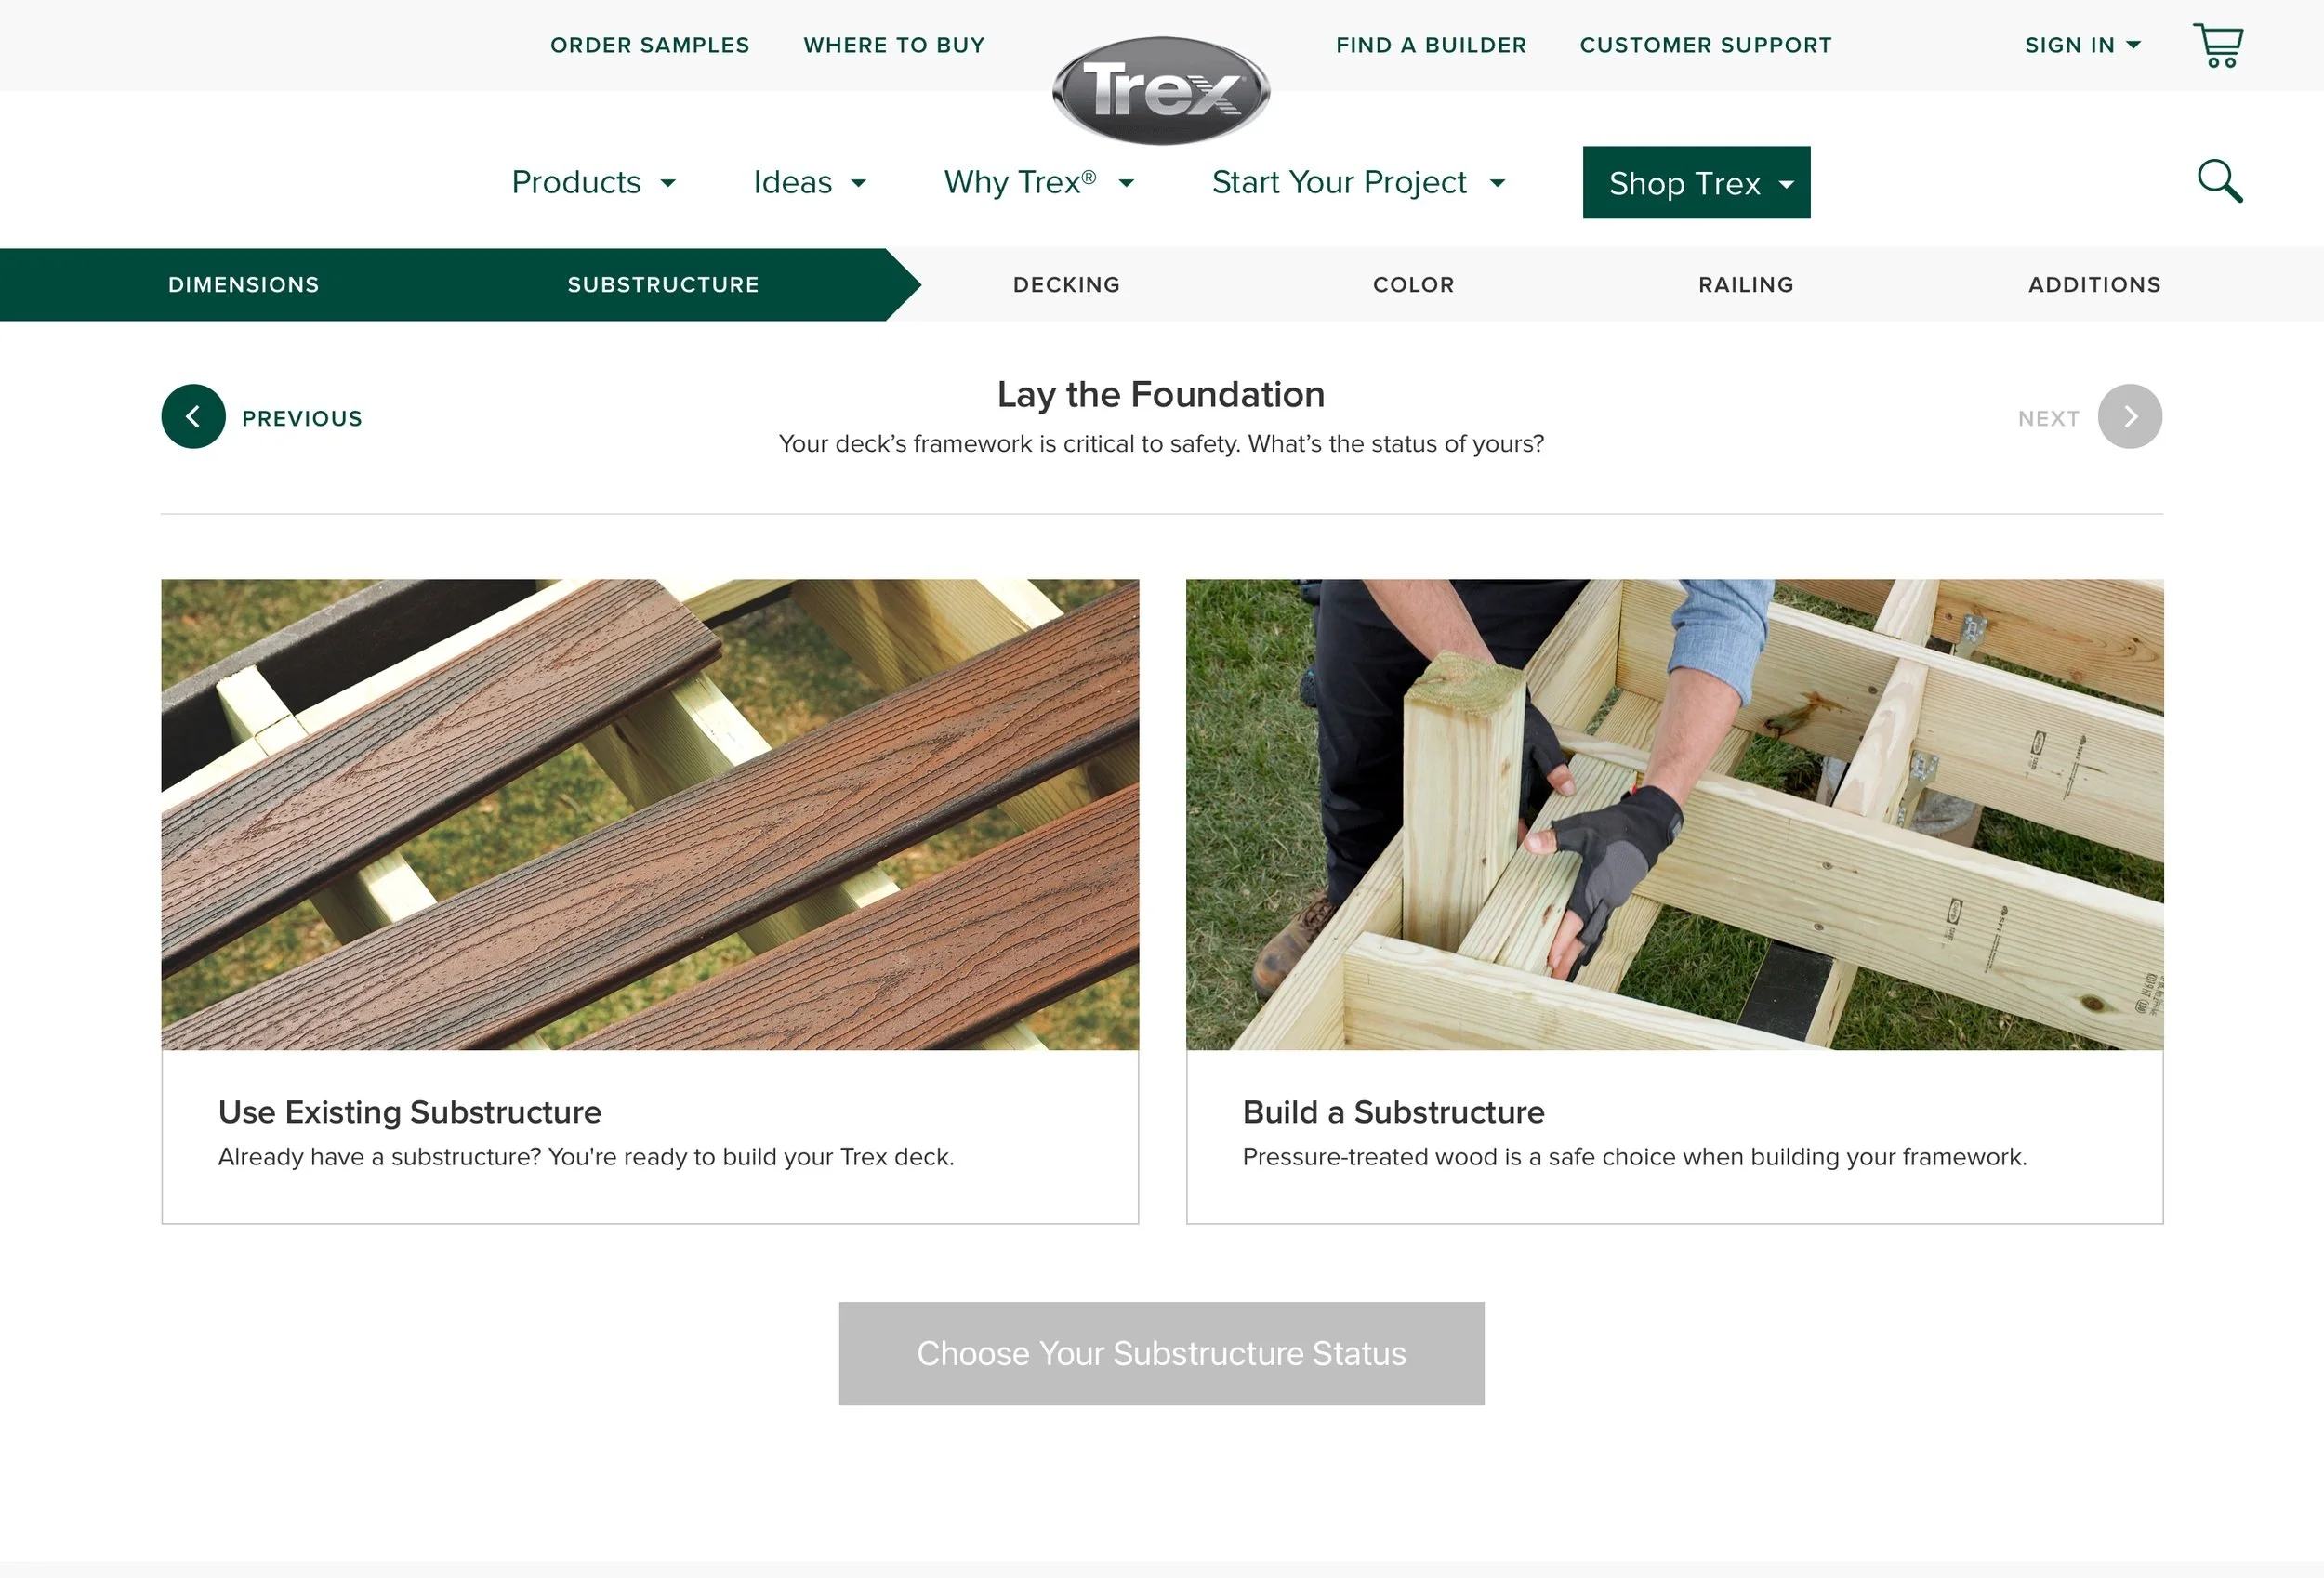Choose the Use Existing Substructure card

[x=650, y=901]
